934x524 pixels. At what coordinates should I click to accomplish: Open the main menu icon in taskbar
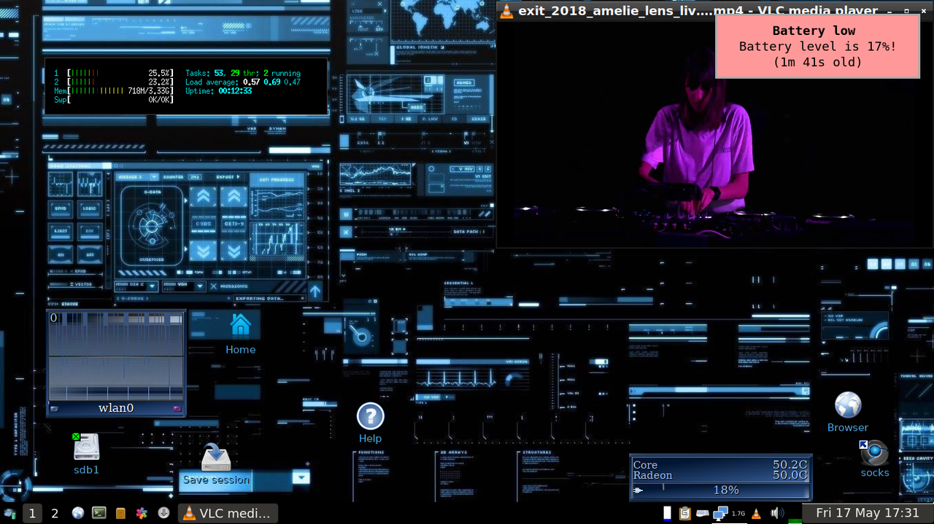coord(10,513)
